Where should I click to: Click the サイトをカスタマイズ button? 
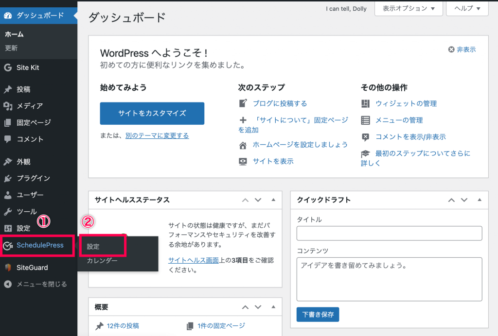click(152, 113)
